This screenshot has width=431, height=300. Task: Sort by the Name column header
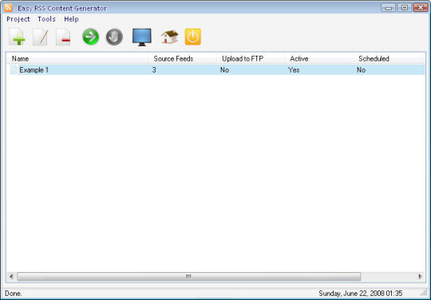(77, 58)
